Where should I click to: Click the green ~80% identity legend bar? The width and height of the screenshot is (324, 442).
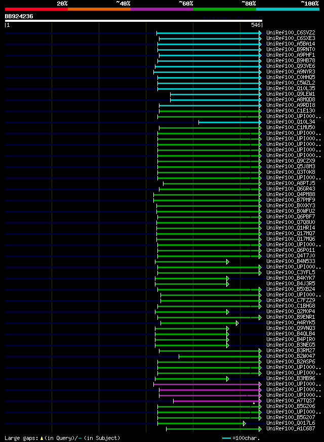225,9
